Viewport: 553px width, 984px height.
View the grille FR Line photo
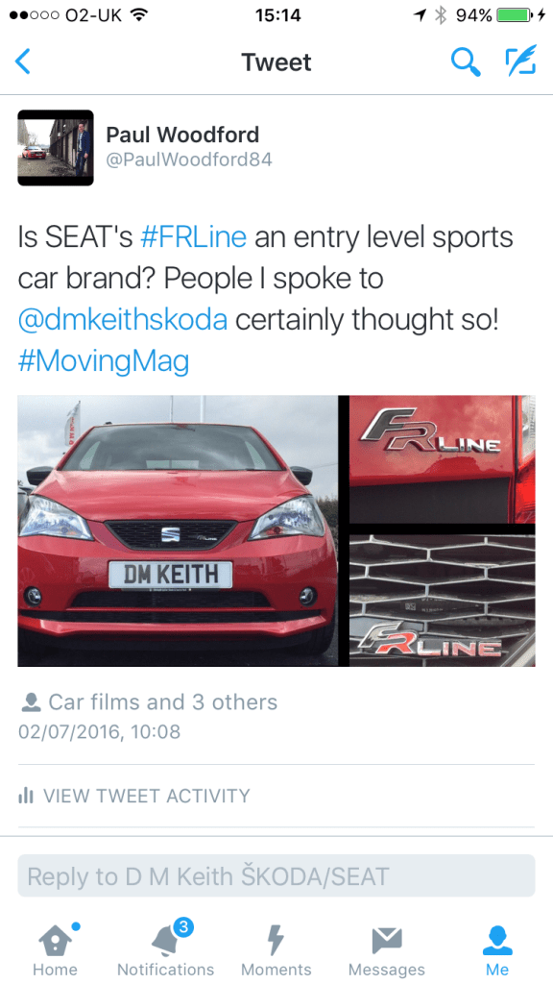point(442,600)
